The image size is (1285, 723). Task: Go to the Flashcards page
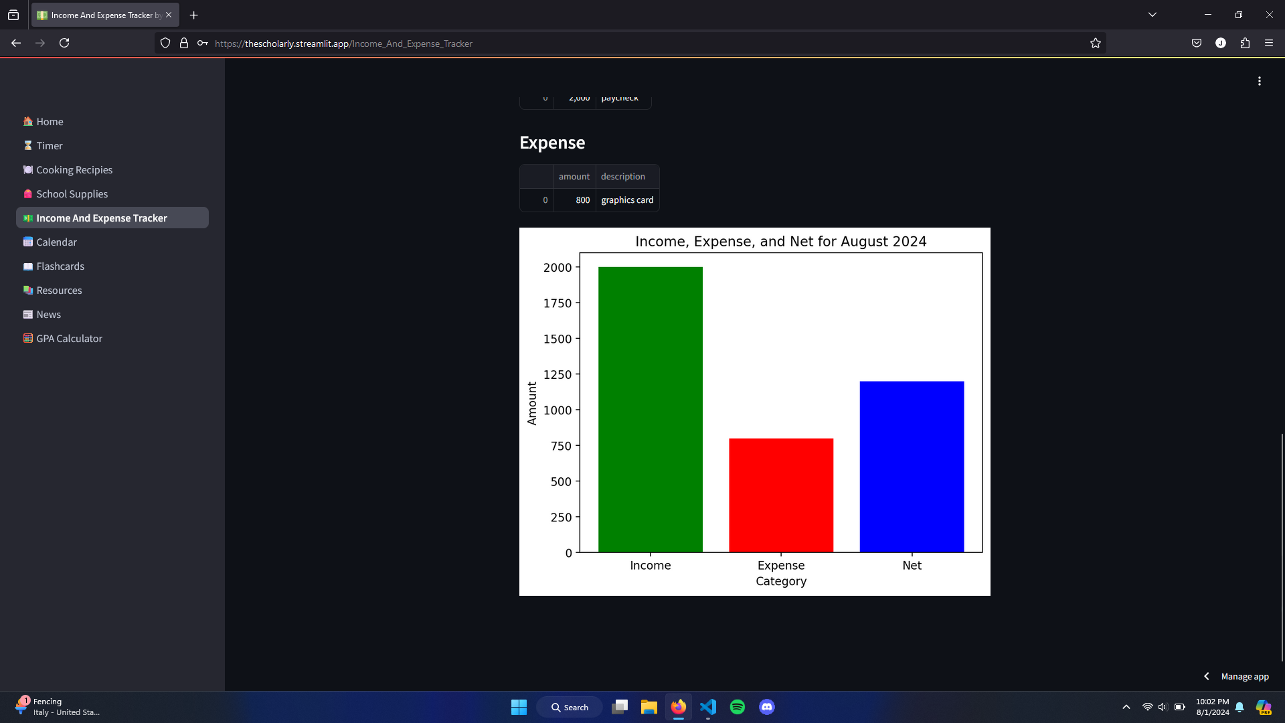[x=60, y=266]
